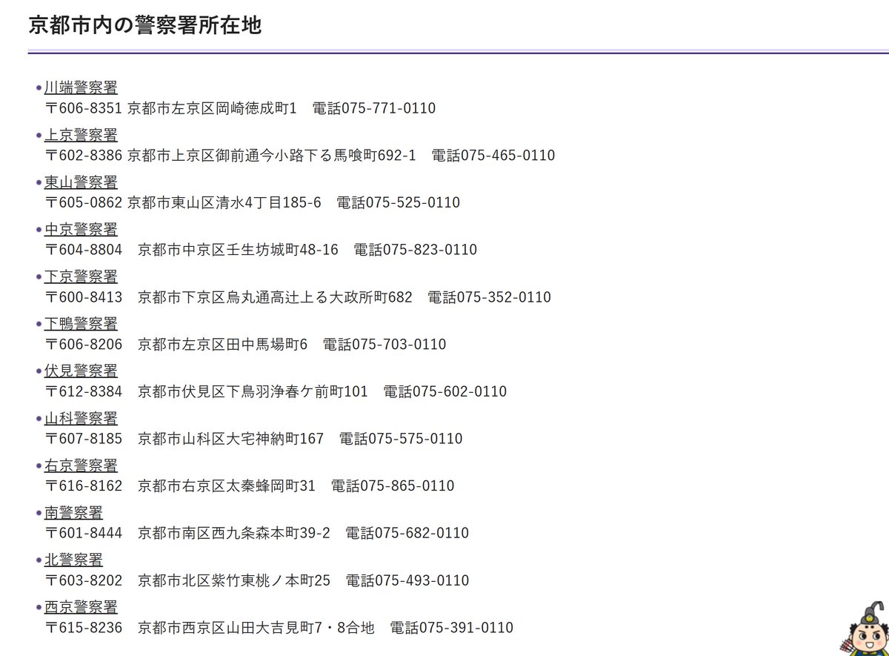Open the 川端警察署 link

81,87
